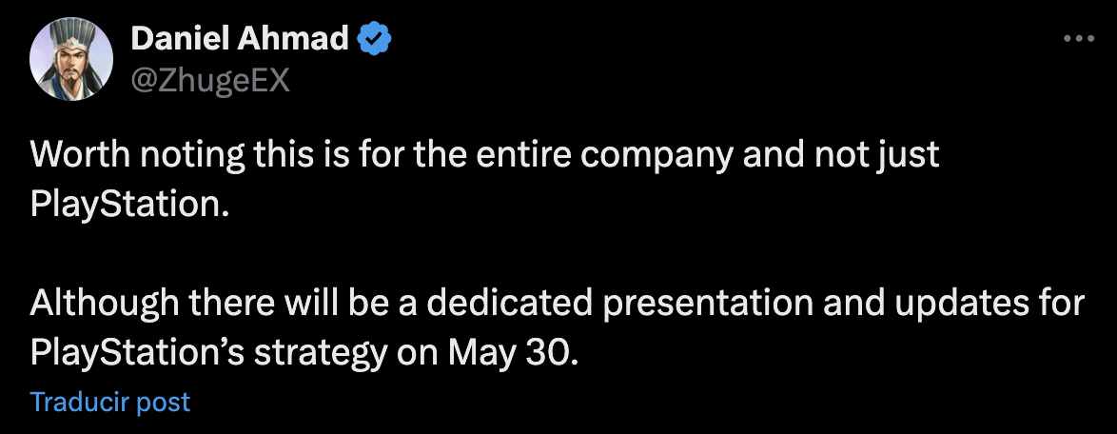Click the Traducir post link
The image size is (1117, 434).
point(110,402)
